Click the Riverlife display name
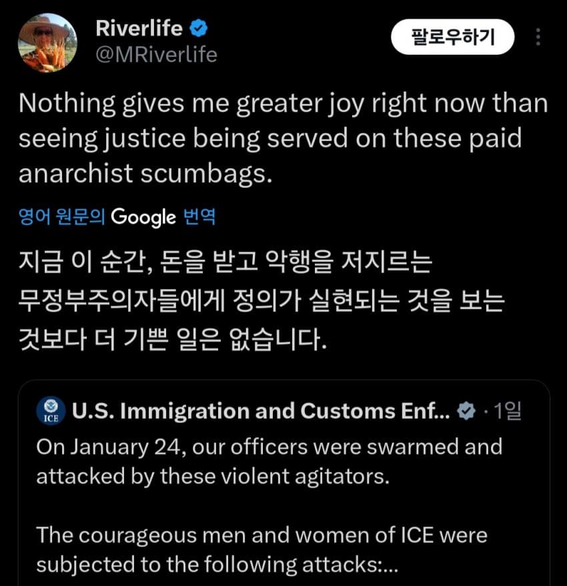 [139, 28]
